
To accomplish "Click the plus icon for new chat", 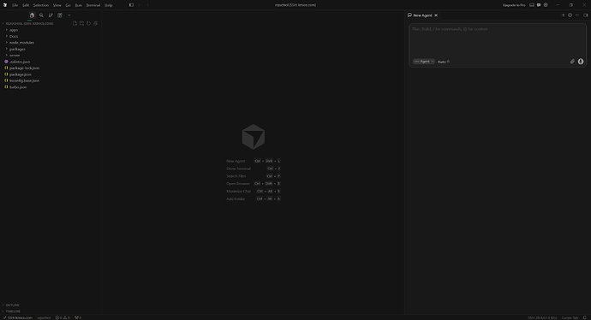I will pos(563,15).
